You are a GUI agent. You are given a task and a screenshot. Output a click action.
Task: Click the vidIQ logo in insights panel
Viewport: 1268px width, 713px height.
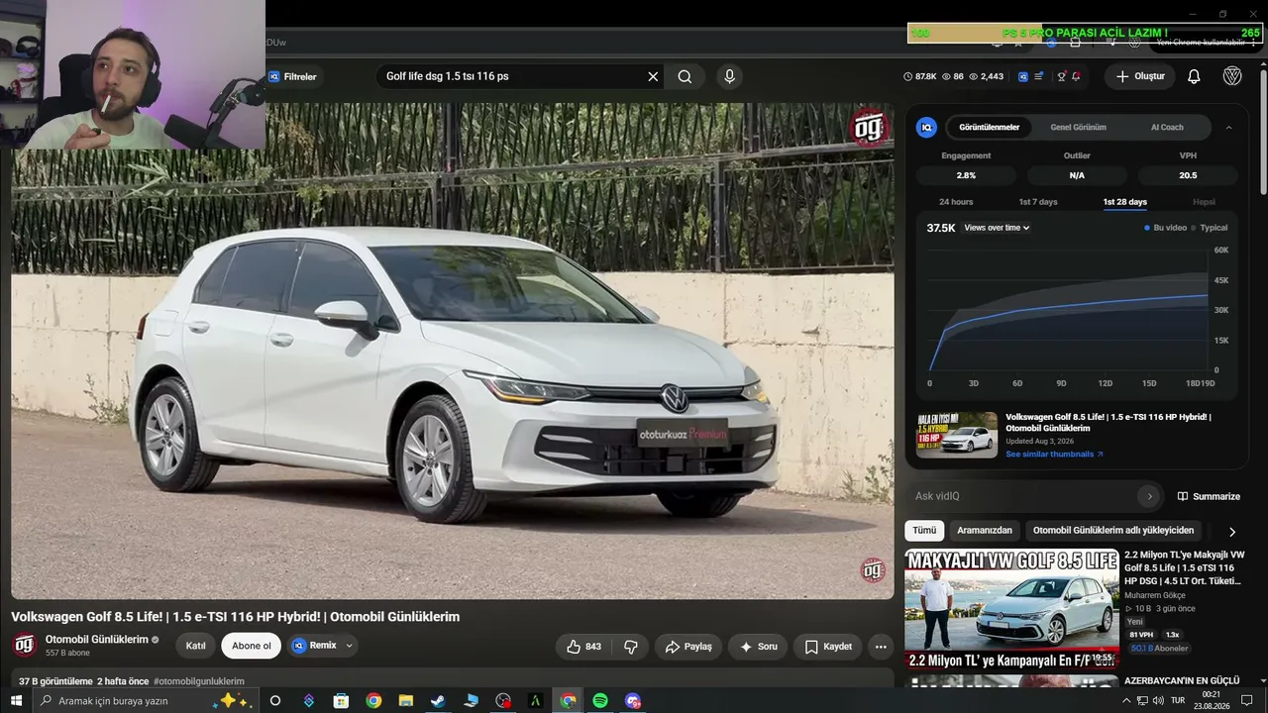pos(926,127)
